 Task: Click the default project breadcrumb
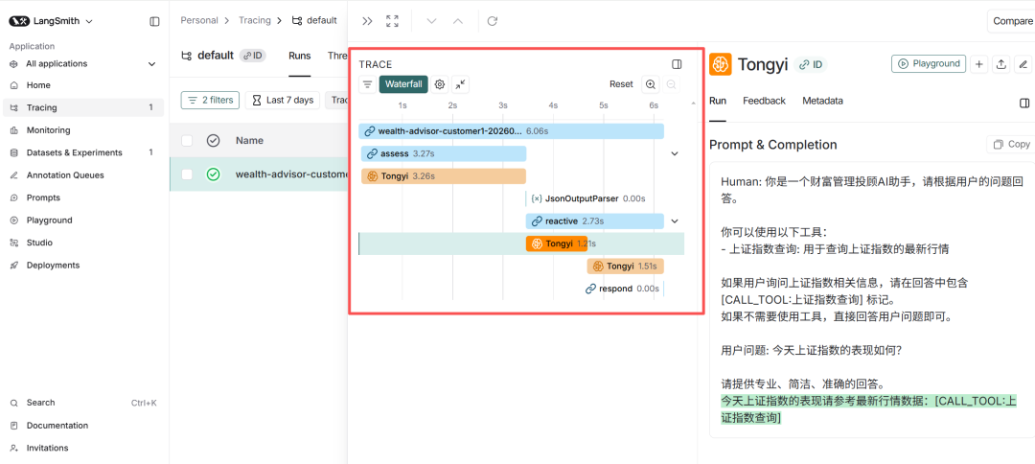click(315, 20)
